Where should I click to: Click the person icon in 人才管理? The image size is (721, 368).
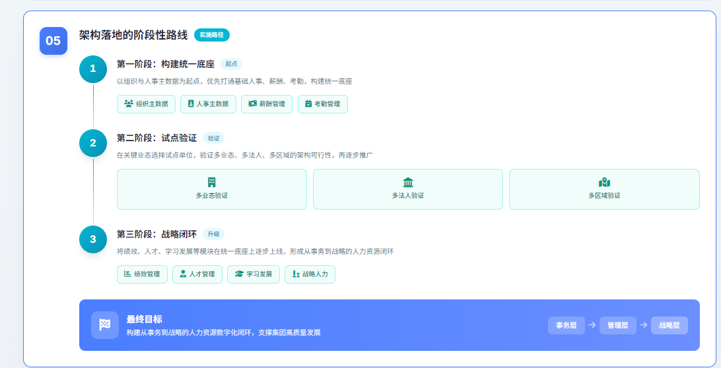click(183, 274)
